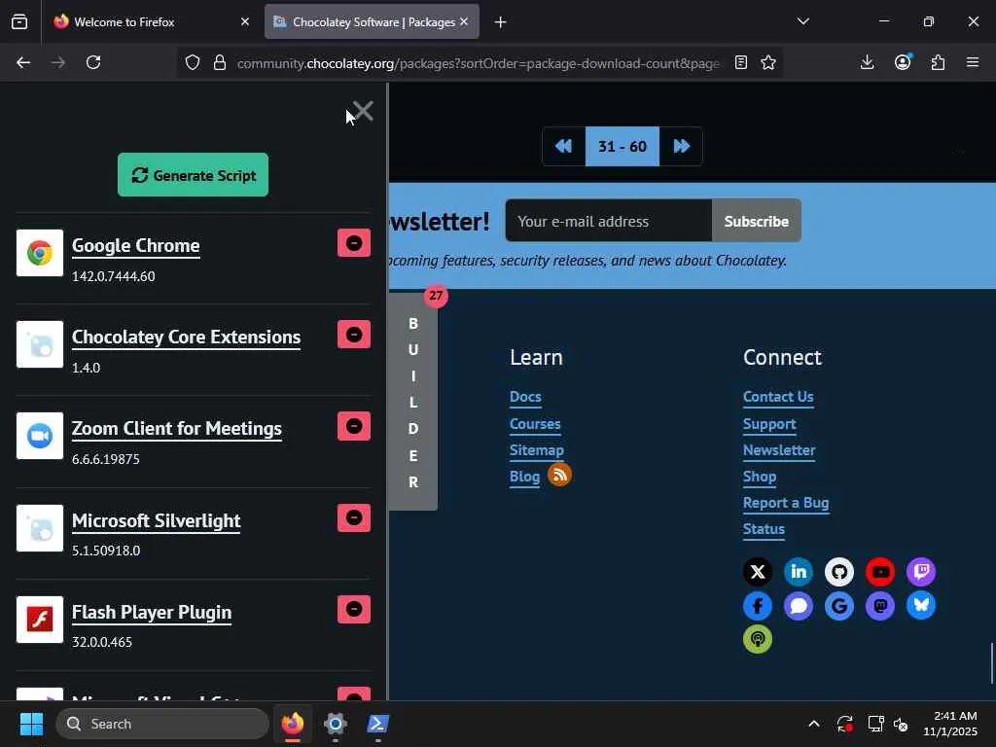Screen dimensions: 996x747
Task: Open the Firefox account icon
Action: pyautogui.click(x=903, y=62)
